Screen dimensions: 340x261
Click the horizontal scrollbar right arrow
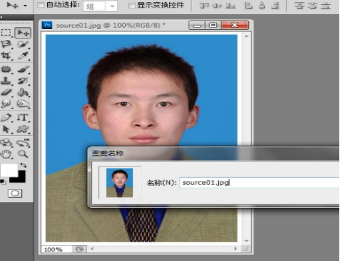(x=236, y=249)
